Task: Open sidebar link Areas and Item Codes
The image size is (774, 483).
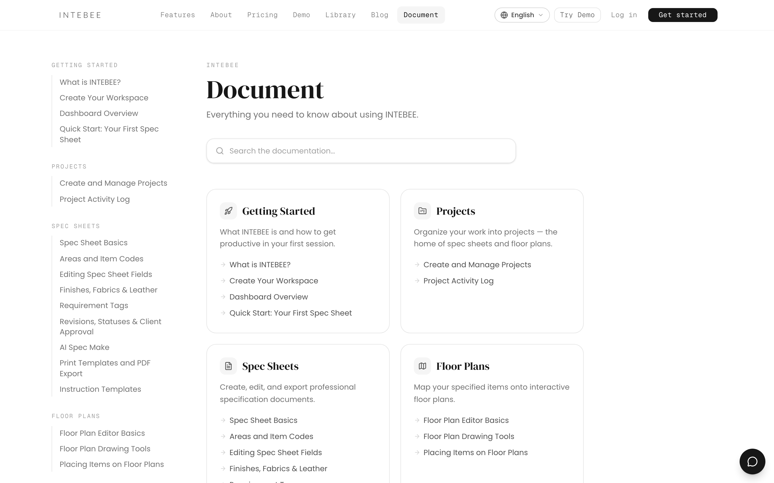Action: 101,258
